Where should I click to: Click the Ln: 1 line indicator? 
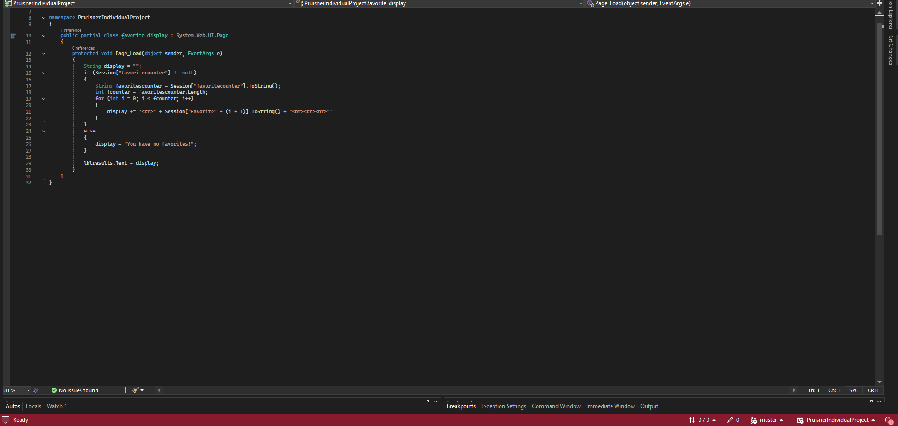coord(814,390)
